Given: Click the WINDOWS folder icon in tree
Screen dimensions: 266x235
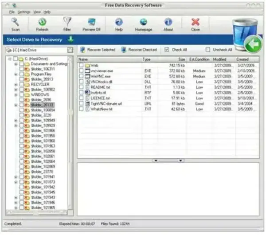Looking at the screenshot, I should coord(27,94).
